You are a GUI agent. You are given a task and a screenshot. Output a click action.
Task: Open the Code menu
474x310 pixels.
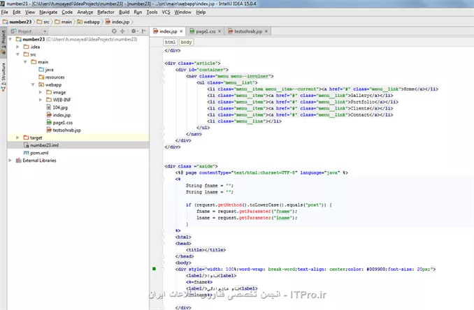[67, 12]
